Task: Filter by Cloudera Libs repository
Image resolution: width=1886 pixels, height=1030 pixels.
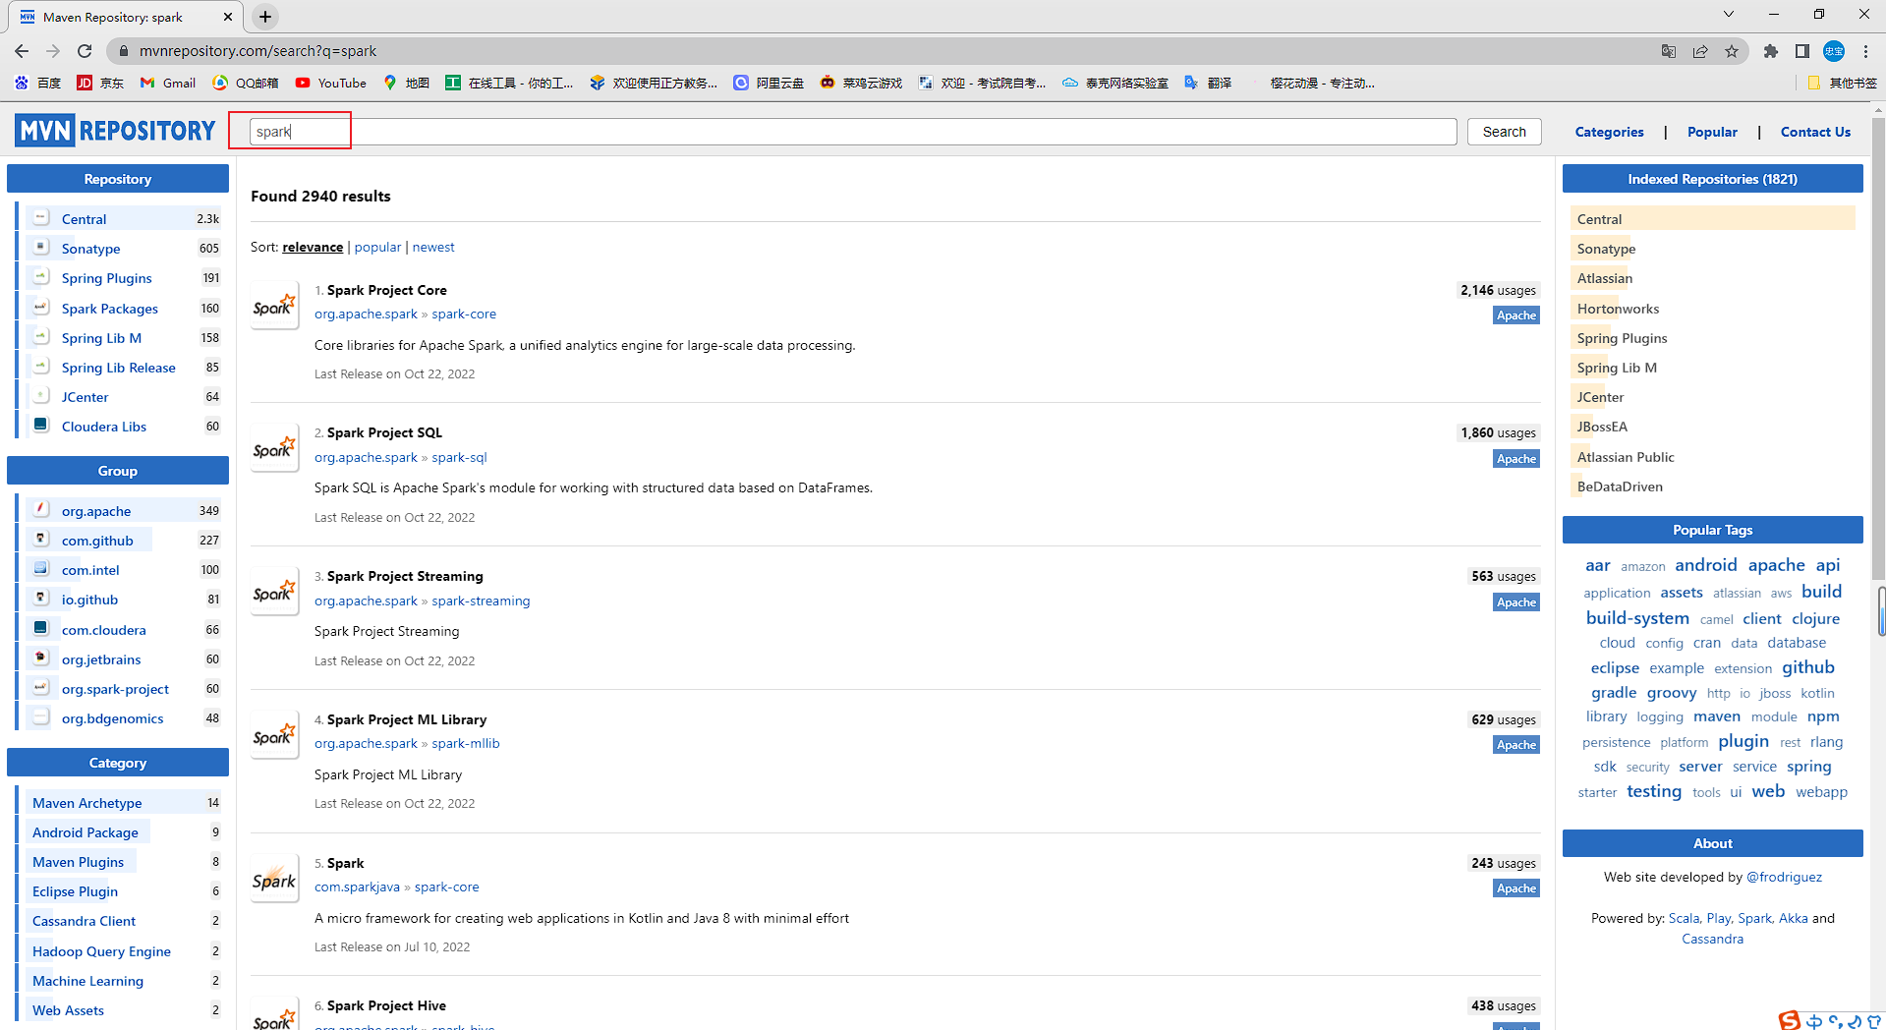Action: [103, 427]
